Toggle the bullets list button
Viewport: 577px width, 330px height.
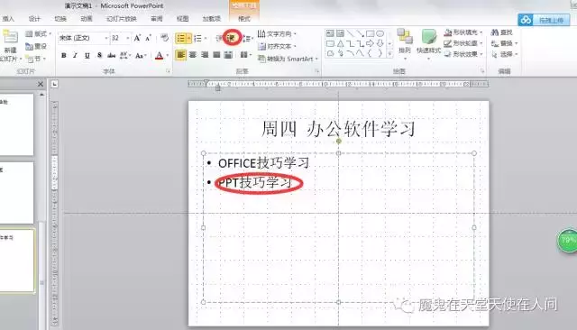[x=180, y=38]
